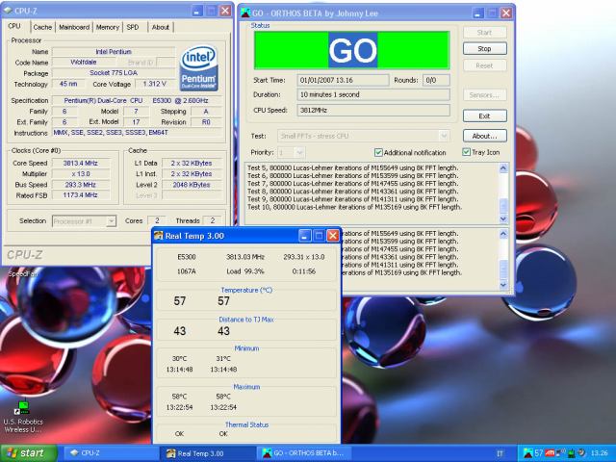Open the ATI tray icon
616x462 pixels.
(550, 453)
